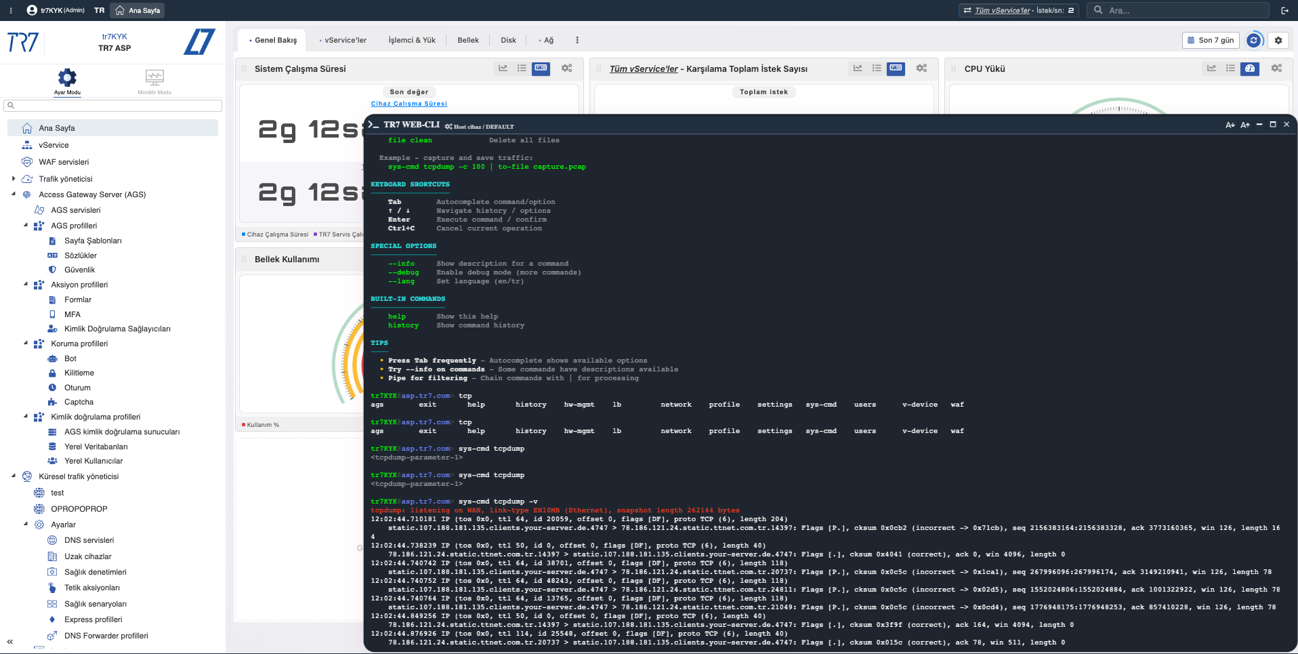Show list view for CPU Yükü widget

(1230, 68)
